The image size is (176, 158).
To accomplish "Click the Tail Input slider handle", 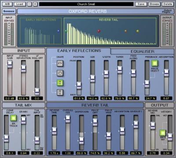I will click(37, 140).
